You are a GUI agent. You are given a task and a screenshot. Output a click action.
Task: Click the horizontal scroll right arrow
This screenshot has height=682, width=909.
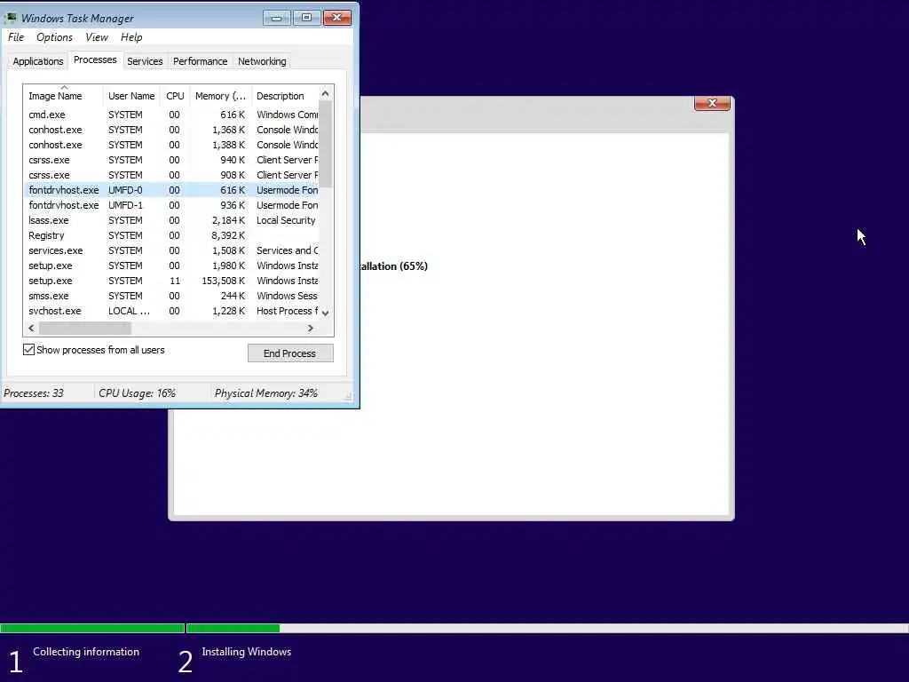311,329
